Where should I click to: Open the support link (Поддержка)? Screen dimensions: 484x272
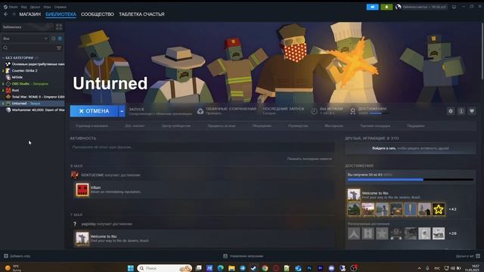pyautogui.click(x=416, y=126)
